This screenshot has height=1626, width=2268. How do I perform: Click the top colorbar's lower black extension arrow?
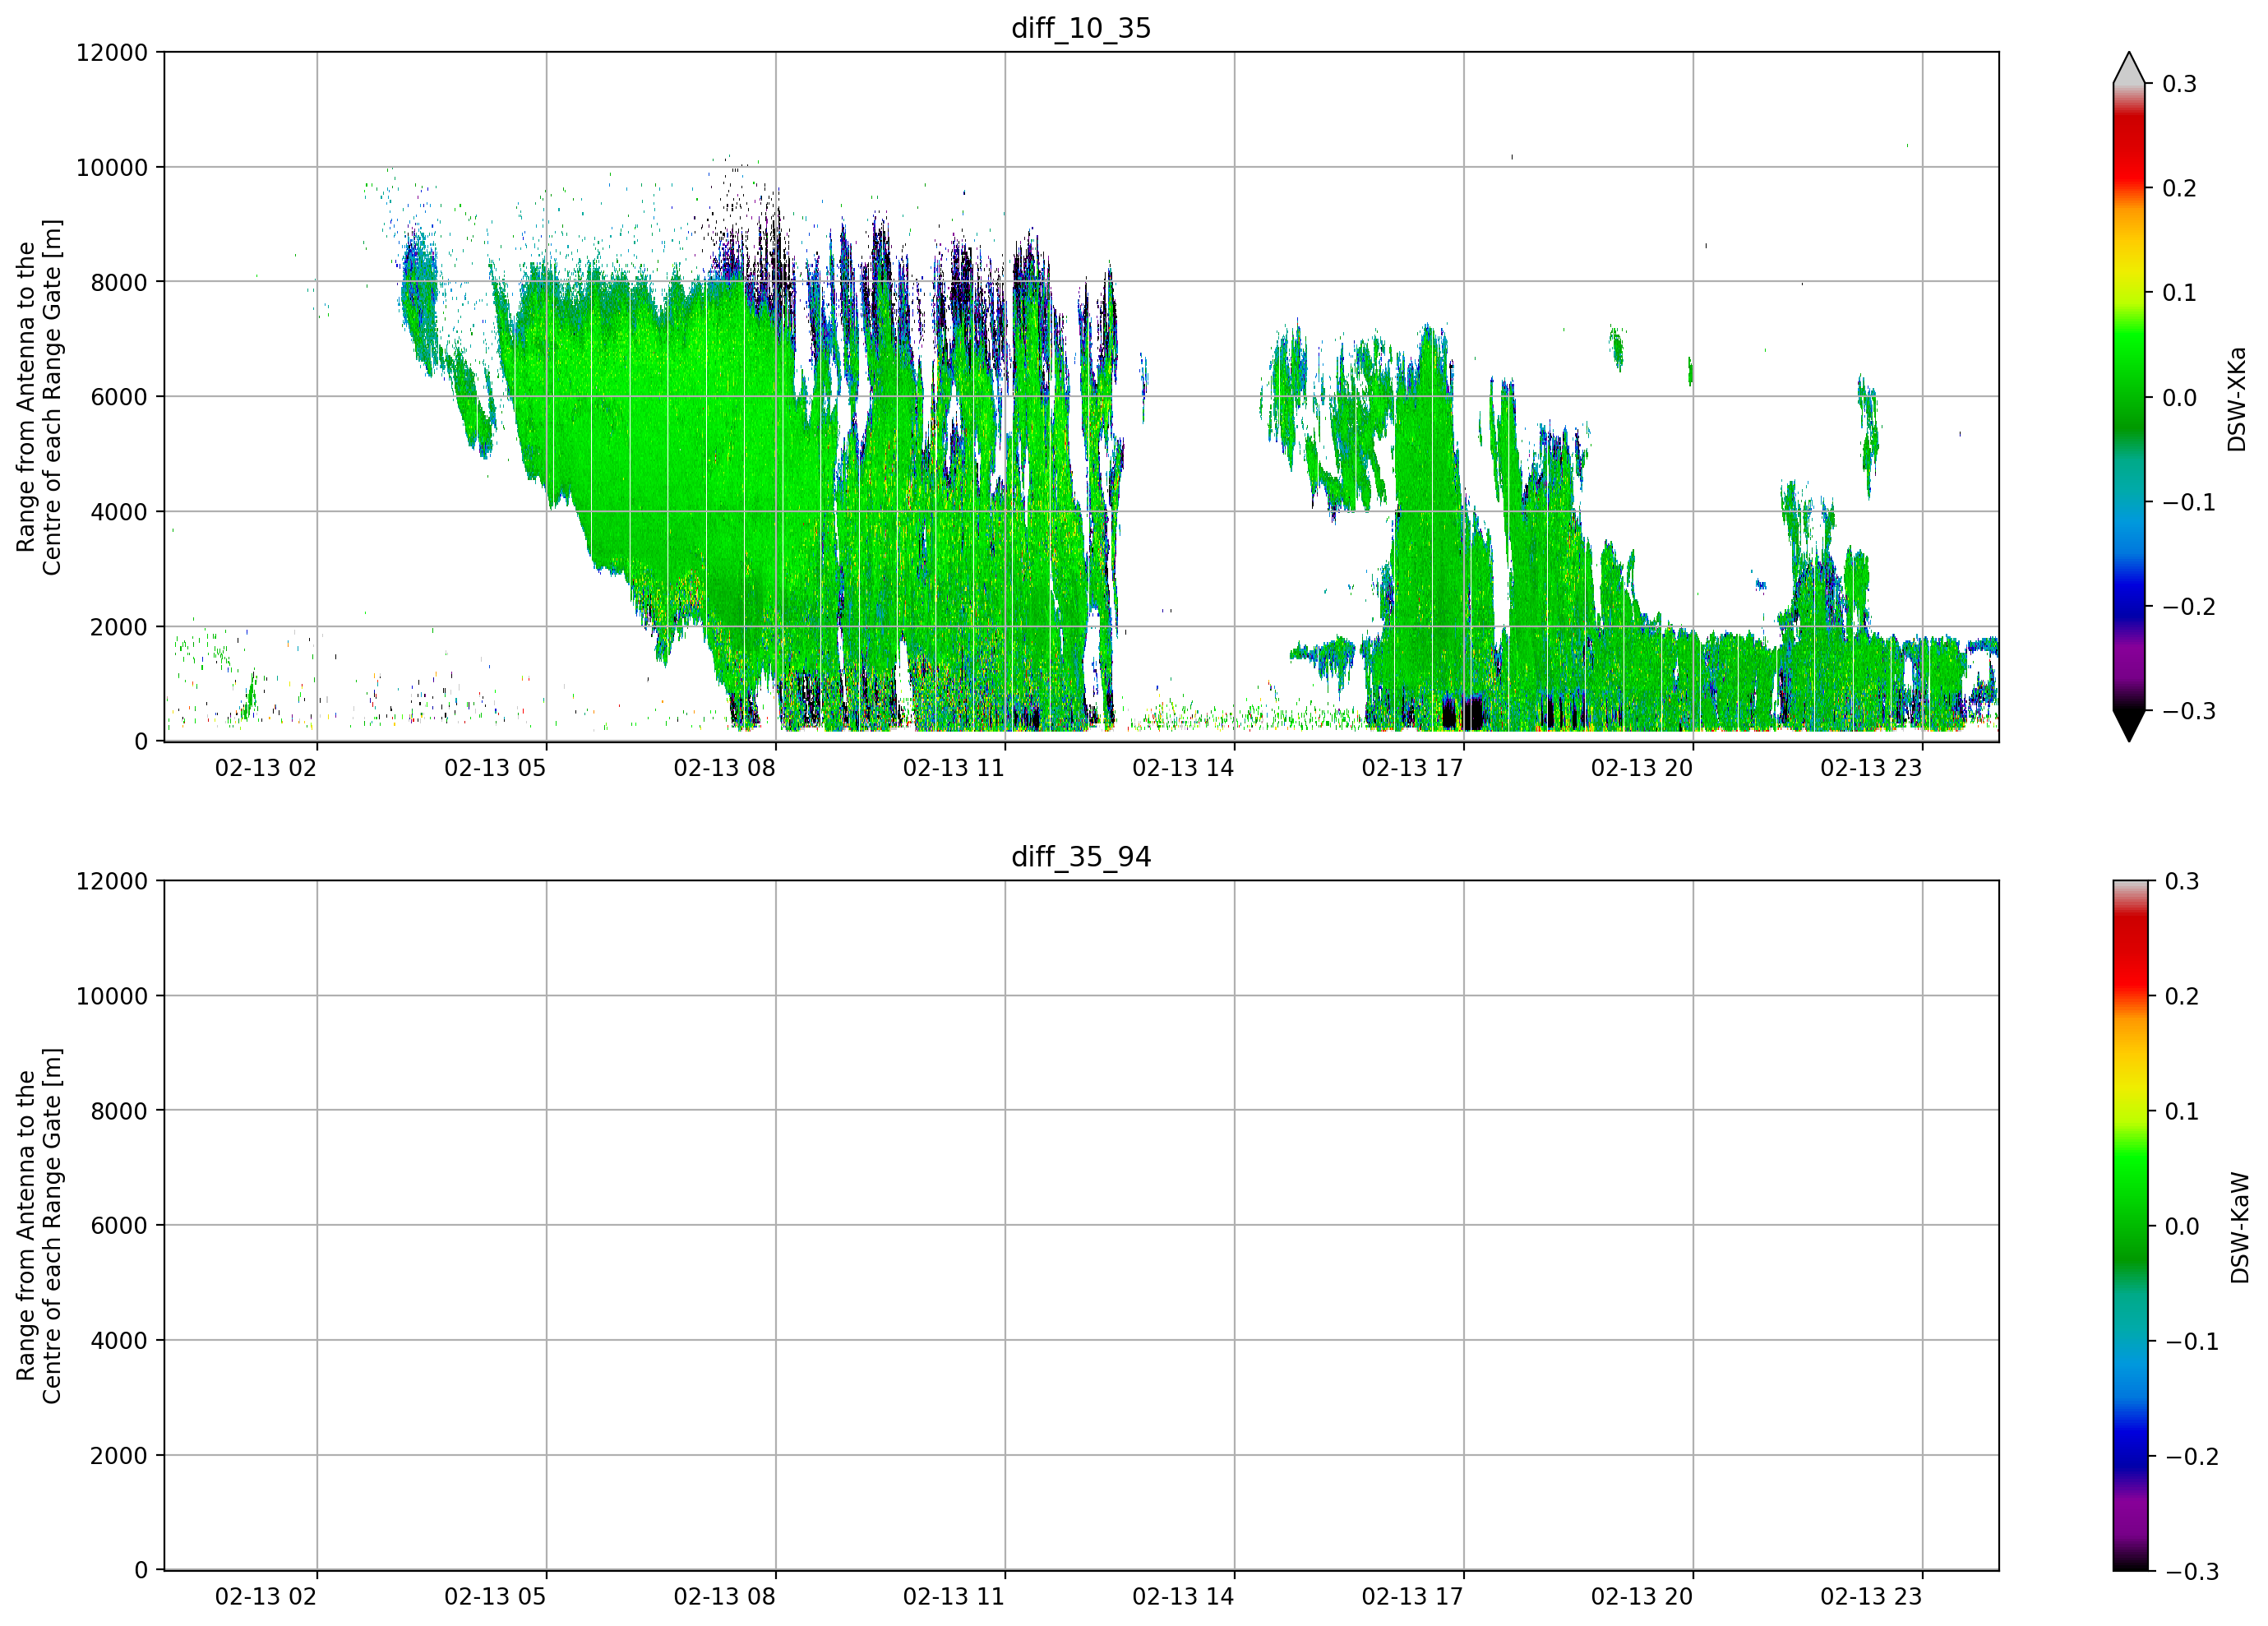click(x=2129, y=726)
